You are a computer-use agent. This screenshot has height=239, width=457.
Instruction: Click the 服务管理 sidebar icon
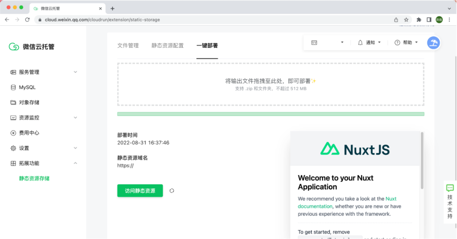(13, 72)
